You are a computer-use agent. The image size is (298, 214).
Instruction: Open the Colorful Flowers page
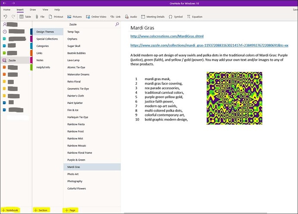[x=92, y=189]
